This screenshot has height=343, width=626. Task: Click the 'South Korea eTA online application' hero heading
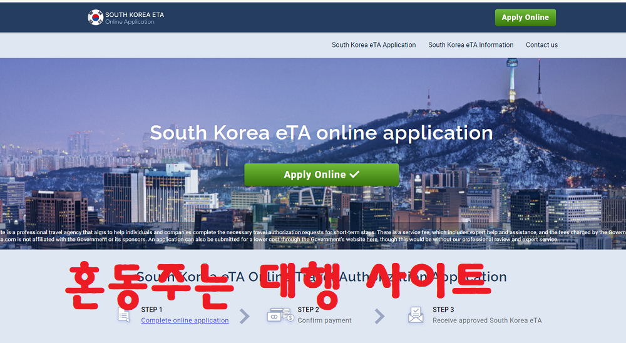click(x=321, y=133)
